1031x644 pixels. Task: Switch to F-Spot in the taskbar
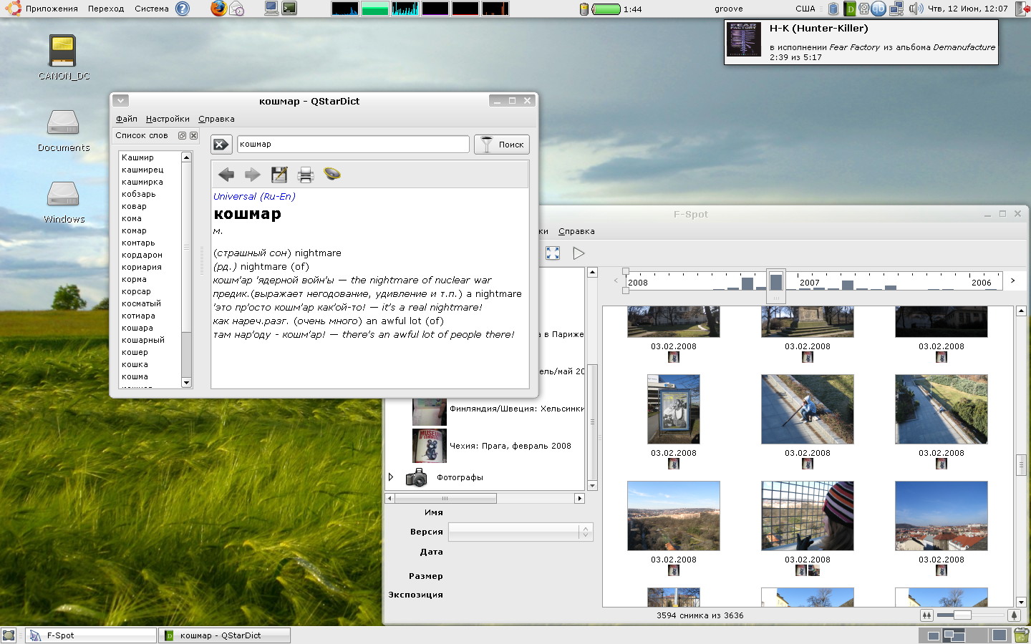91,635
